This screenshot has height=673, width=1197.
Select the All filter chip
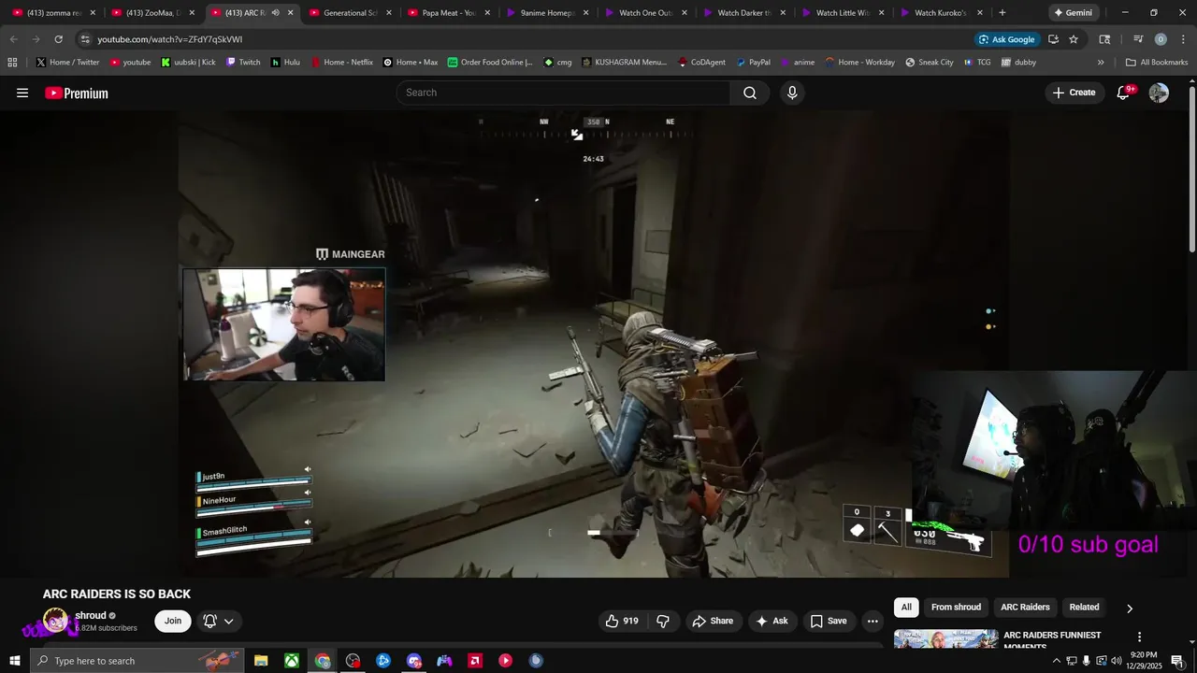pos(906,608)
